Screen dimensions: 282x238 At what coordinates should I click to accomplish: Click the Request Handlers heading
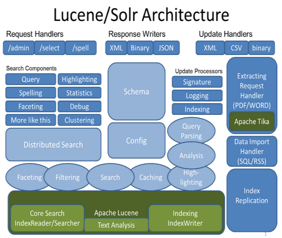(35, 34)
